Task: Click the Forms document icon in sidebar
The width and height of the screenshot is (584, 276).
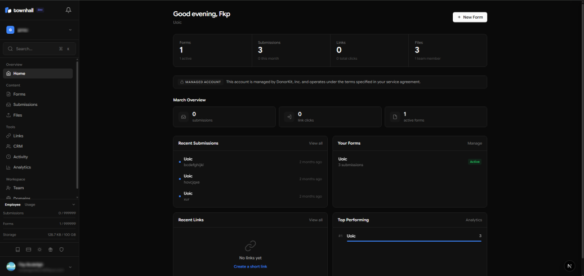Action: pyautogui.click(x=8, y=94)
